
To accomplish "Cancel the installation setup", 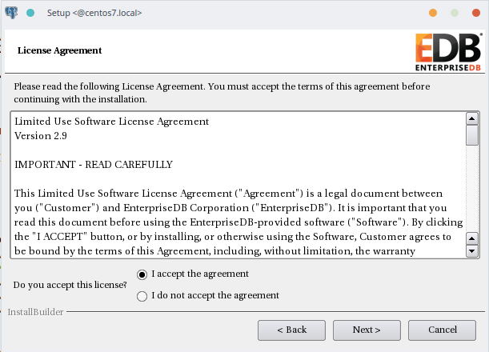I will pyautogui.click(x=443, y=330).
